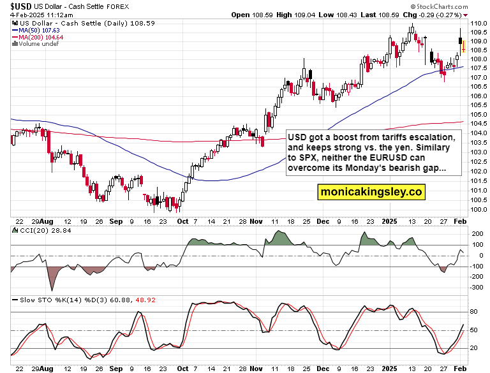This screenshot has height=373, width=490.
Task: Click the 'Open 108.59' value
Action: 252,15
